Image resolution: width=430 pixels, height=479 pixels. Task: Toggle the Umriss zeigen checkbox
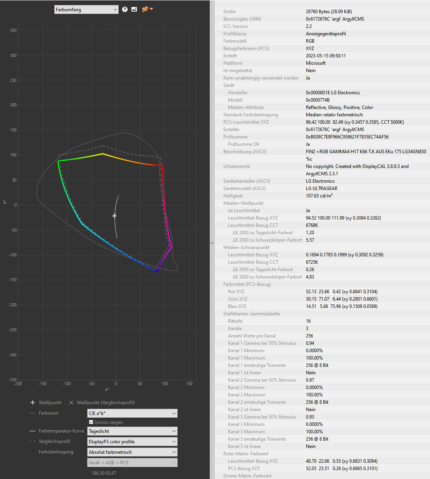tap(91, 422)
